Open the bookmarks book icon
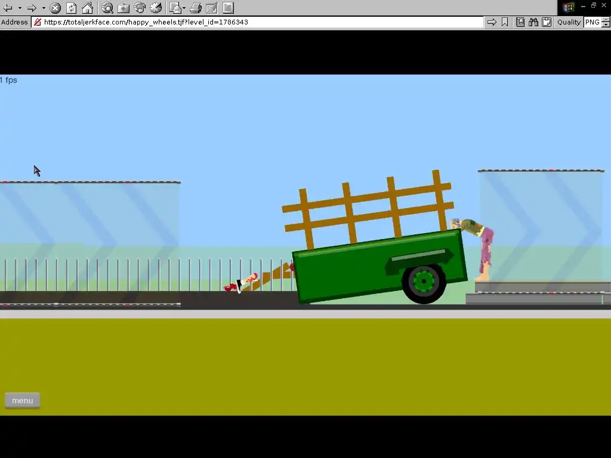 520,22
